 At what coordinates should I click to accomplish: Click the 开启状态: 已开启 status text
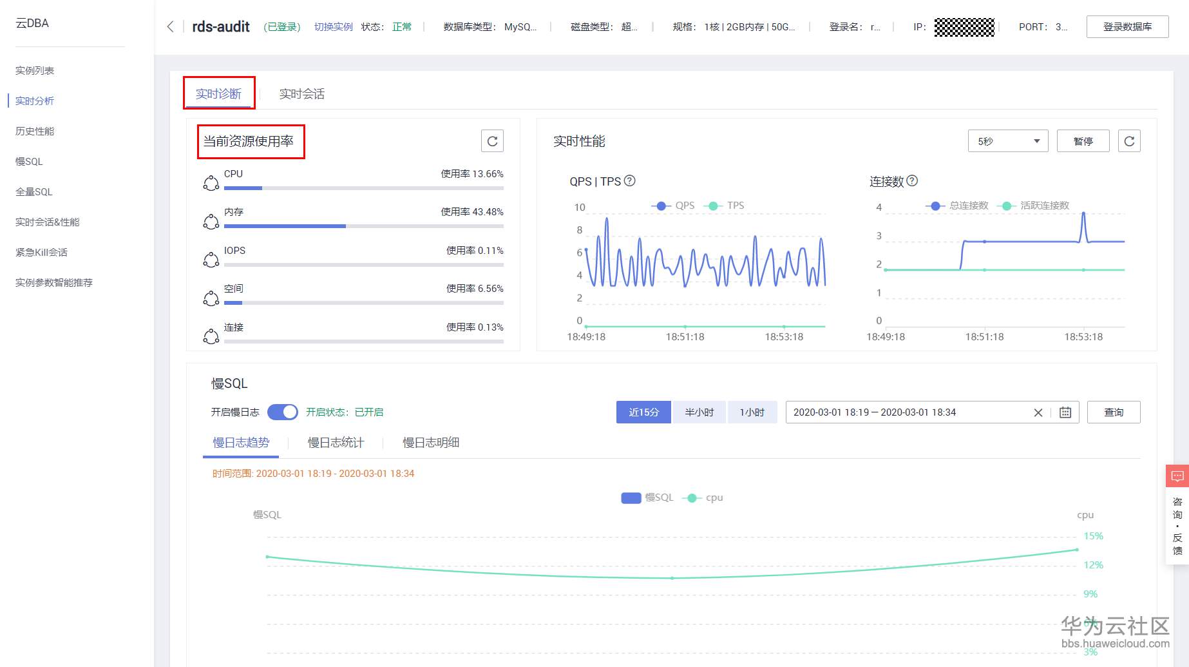click(345, 412)
